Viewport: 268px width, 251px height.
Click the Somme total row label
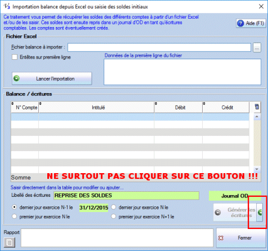(x=21, y=177)
